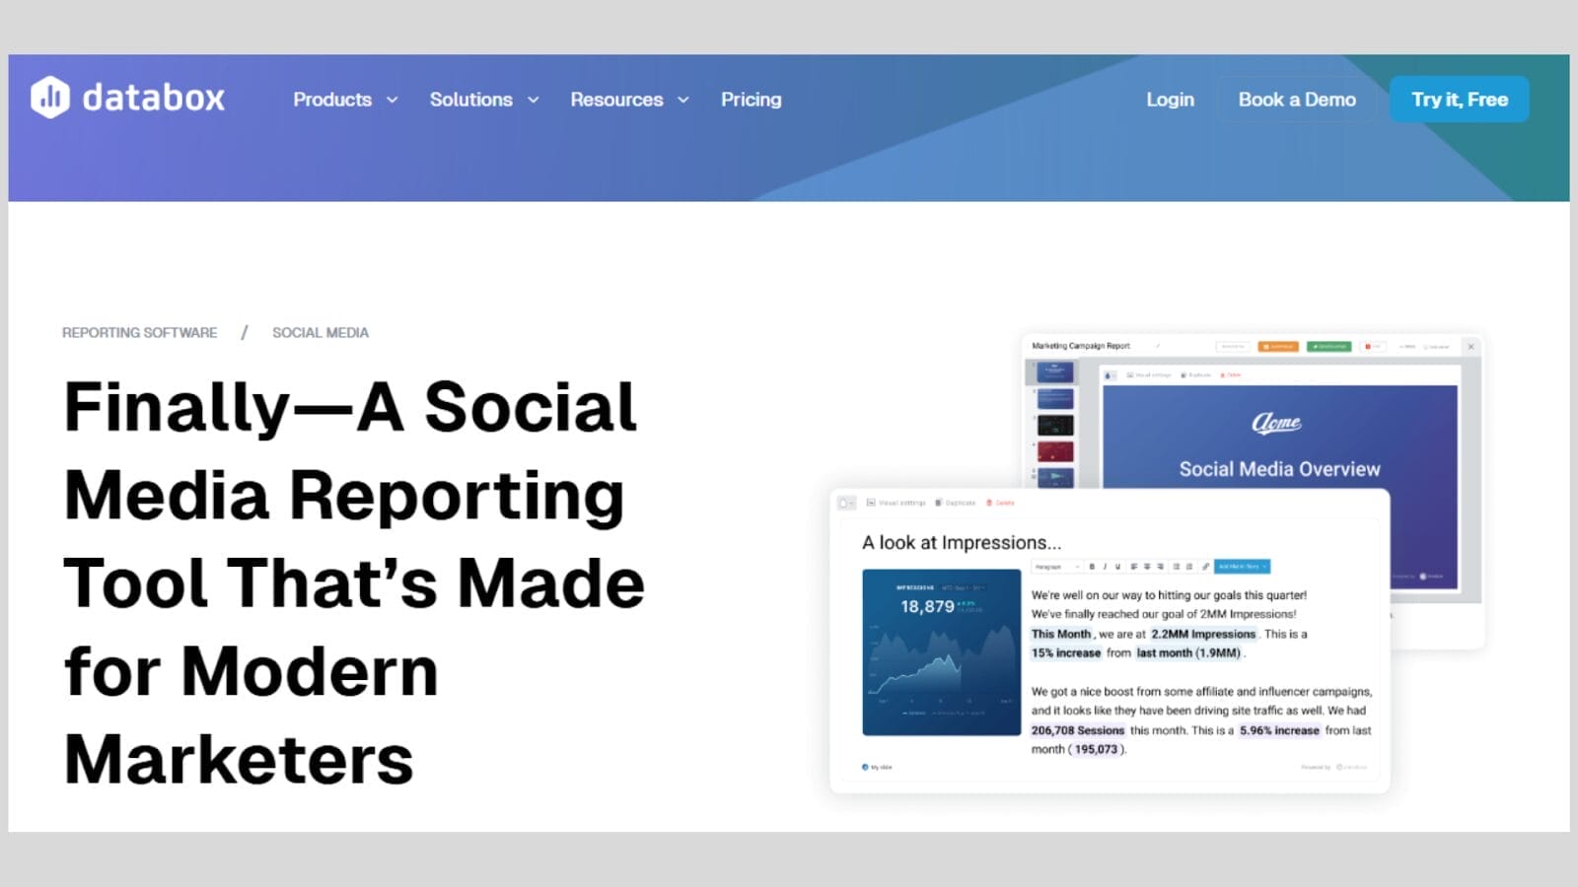
Task: Apply italic formatting to the text
Action: (x=1104, y=567)
